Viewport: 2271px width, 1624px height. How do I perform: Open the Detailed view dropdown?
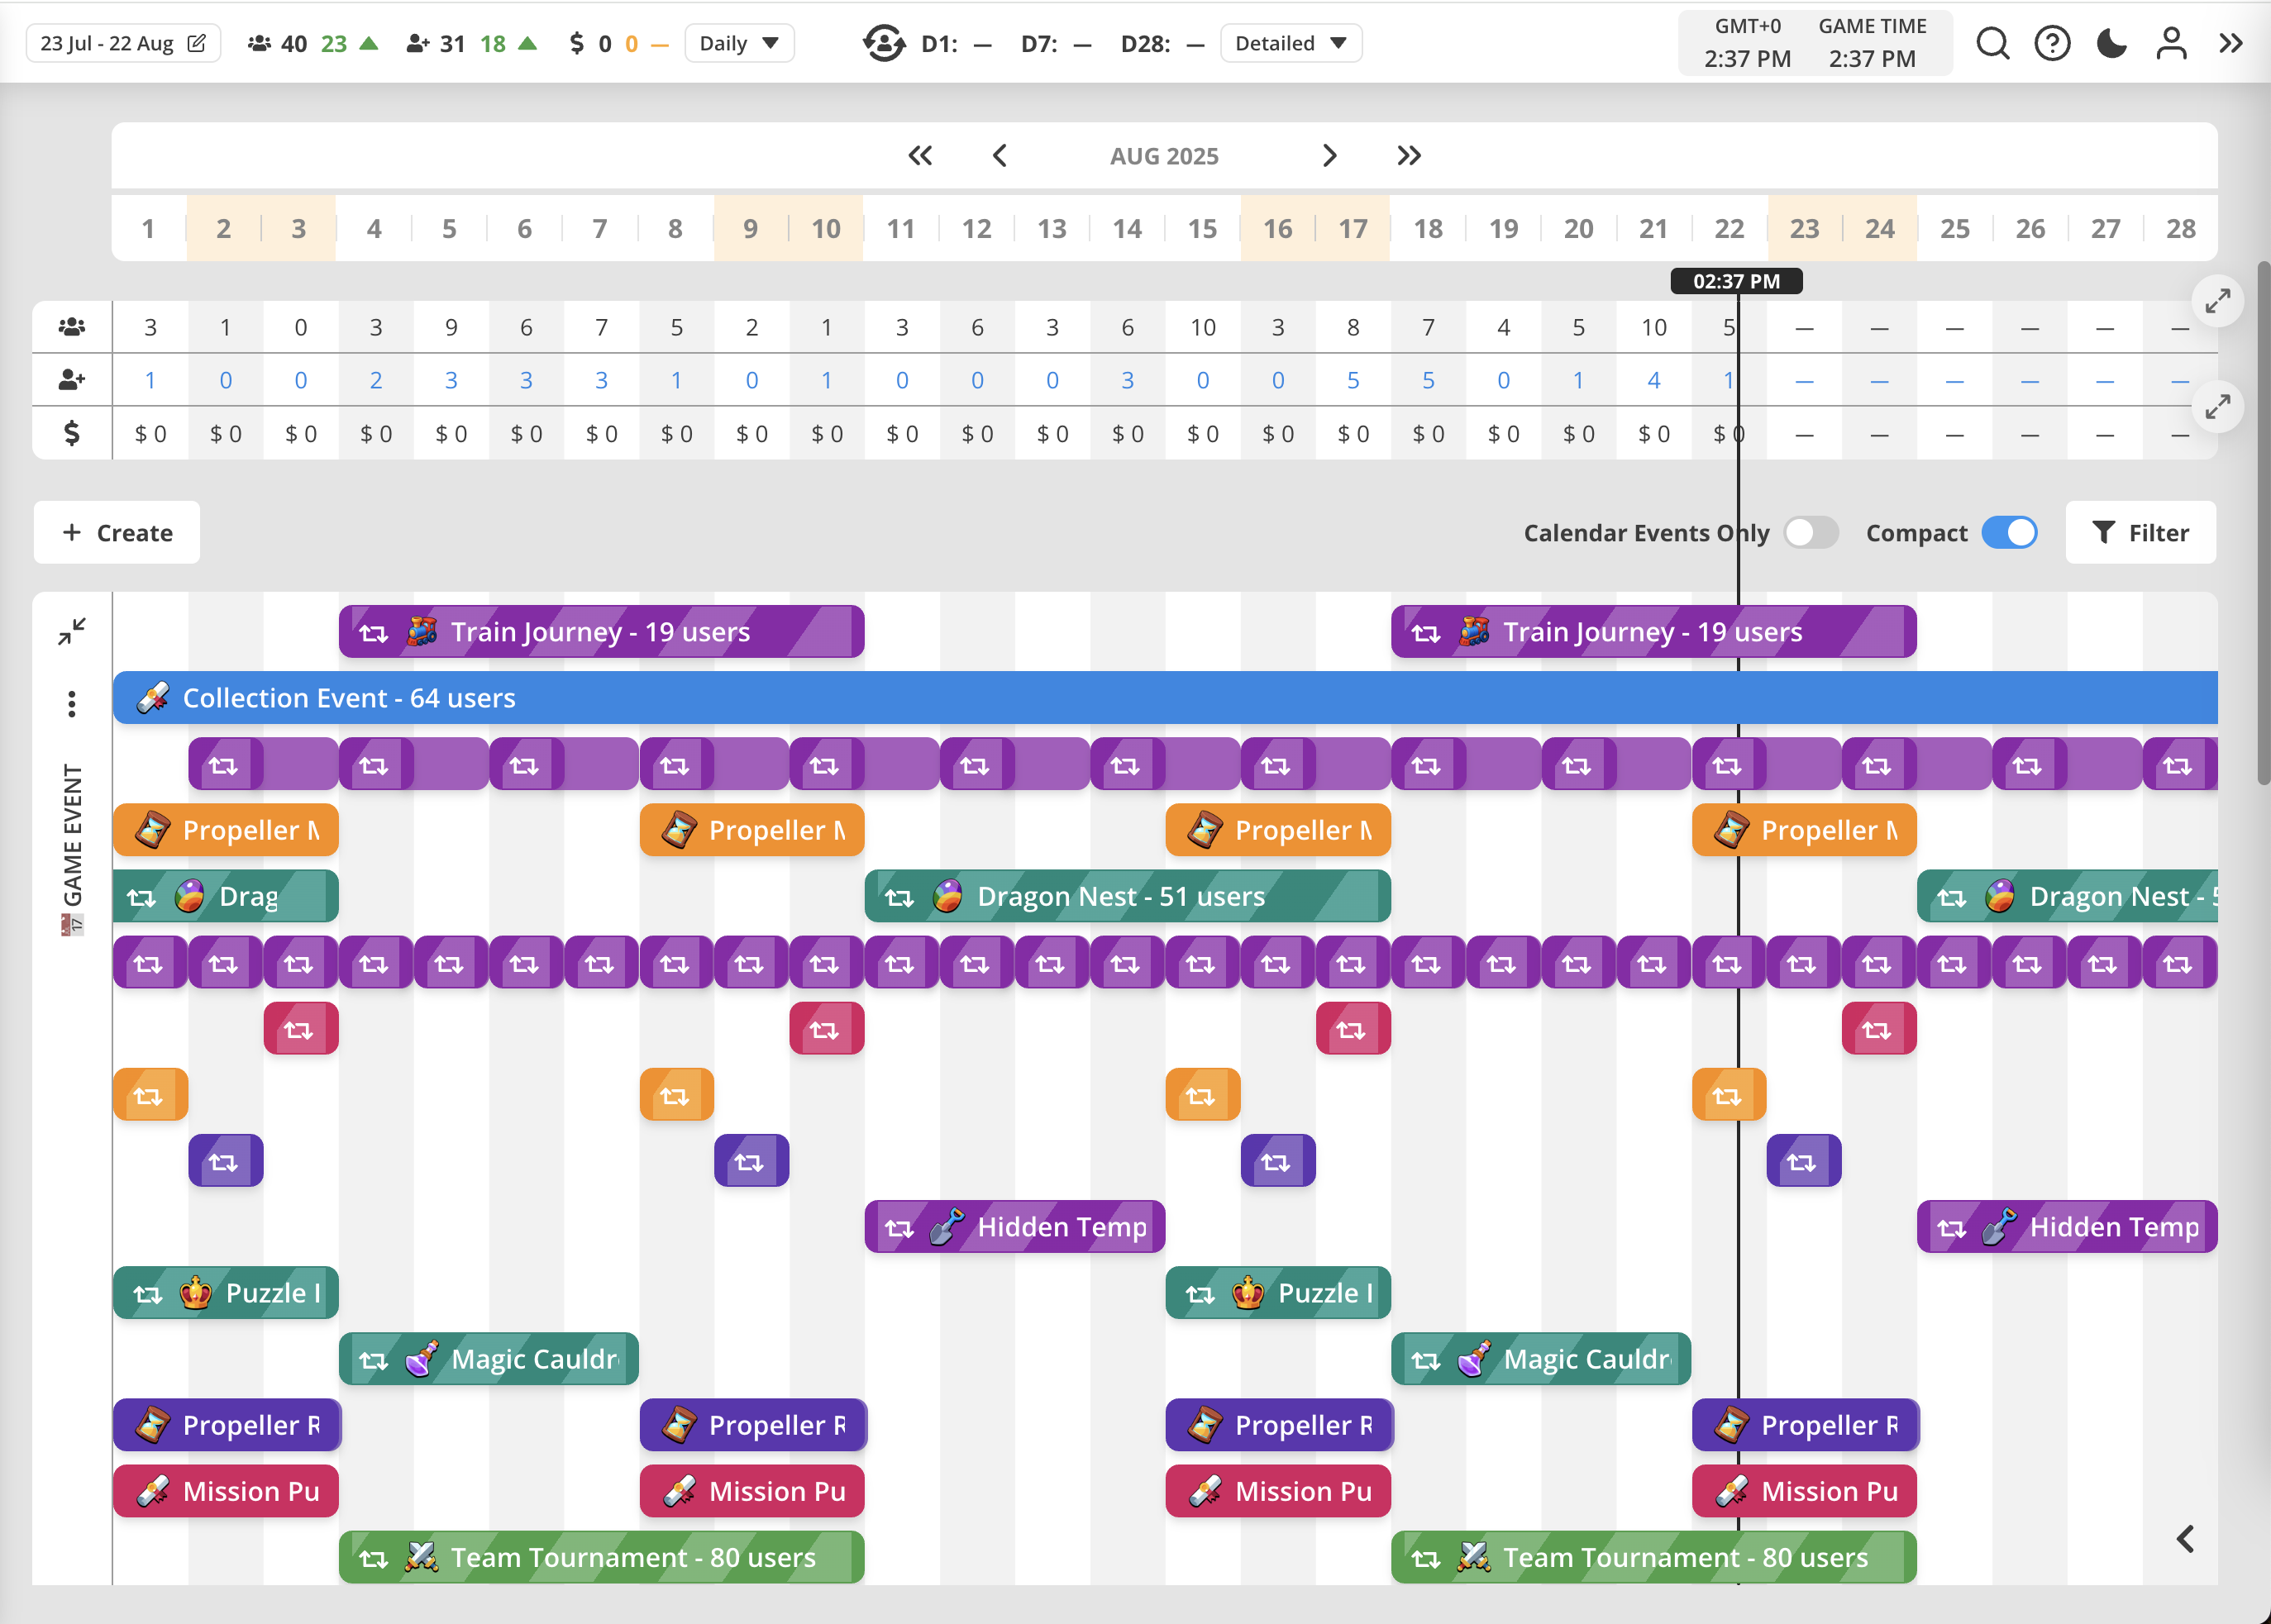click(x=1291, y=43)
